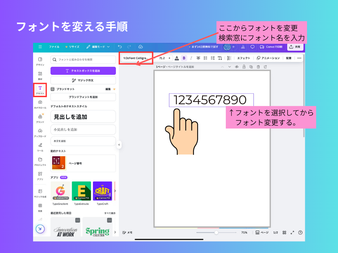Toggle italic formatting on the text

(x=191, y=58)
